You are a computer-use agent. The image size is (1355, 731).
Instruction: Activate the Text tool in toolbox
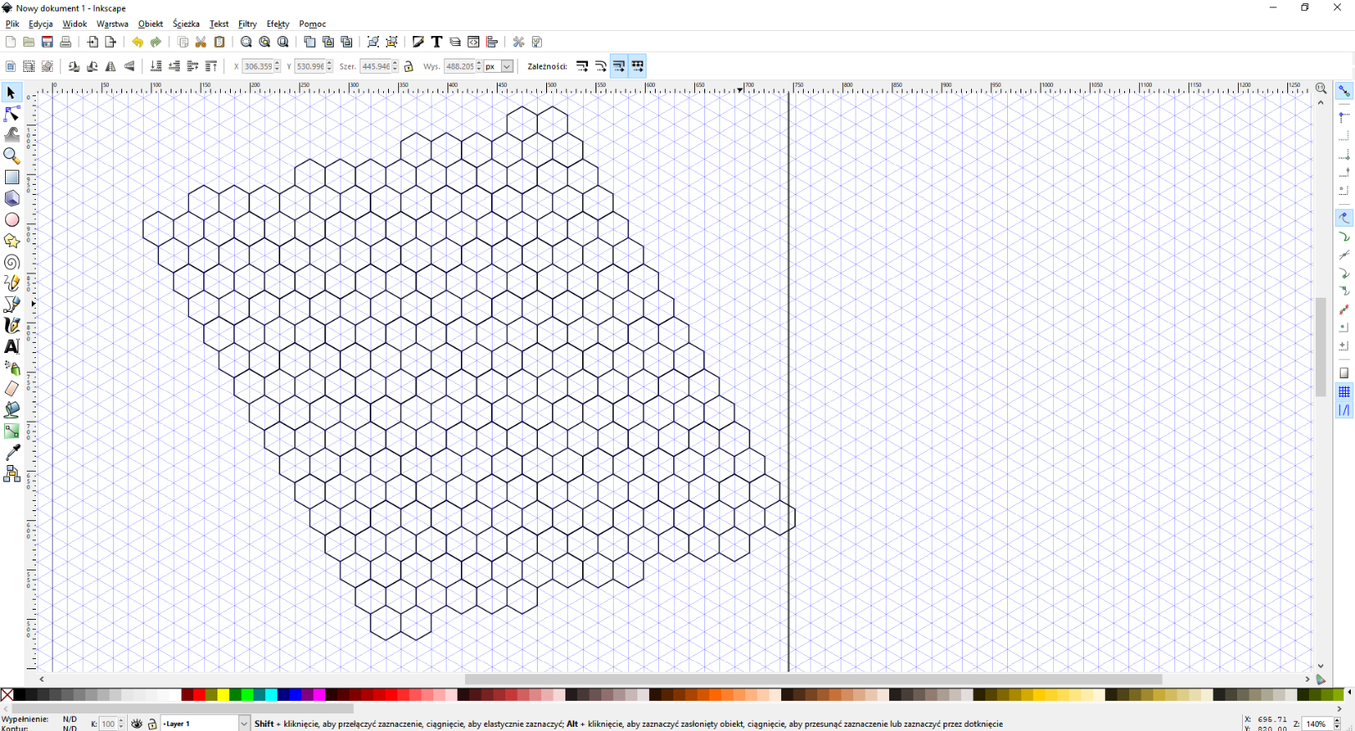pyautogui.click(x=12, y=346)
